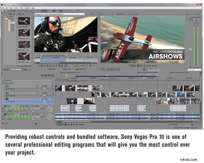
Task: Open the Undo history dropdown arrow
Action: [x=34, y=11]
